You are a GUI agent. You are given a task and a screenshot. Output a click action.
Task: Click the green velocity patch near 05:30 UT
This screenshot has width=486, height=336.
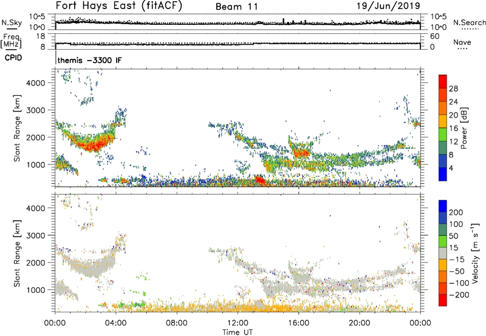pyautogui.click(x=138, y=304)
